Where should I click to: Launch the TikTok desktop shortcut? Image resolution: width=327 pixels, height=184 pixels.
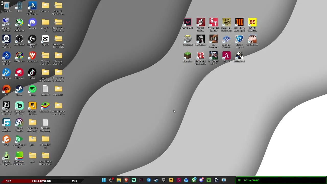pos(32,74)
